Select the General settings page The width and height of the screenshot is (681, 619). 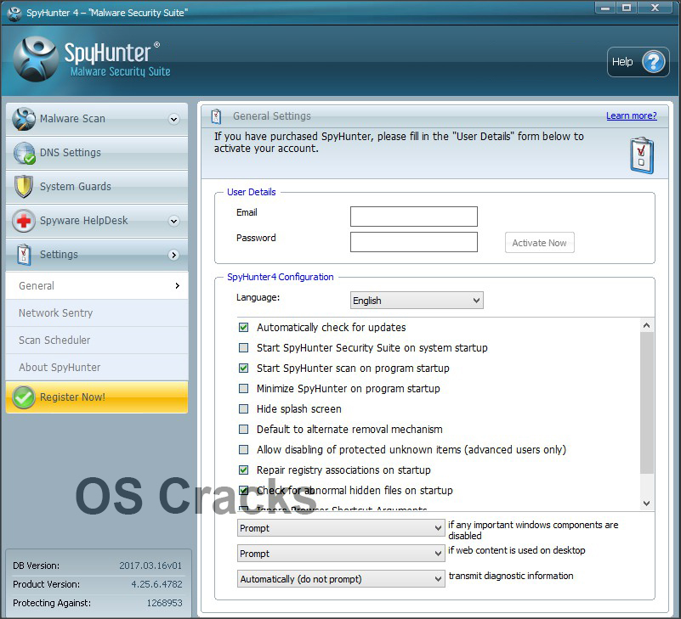pyautogui.click(x=97, y=286)
